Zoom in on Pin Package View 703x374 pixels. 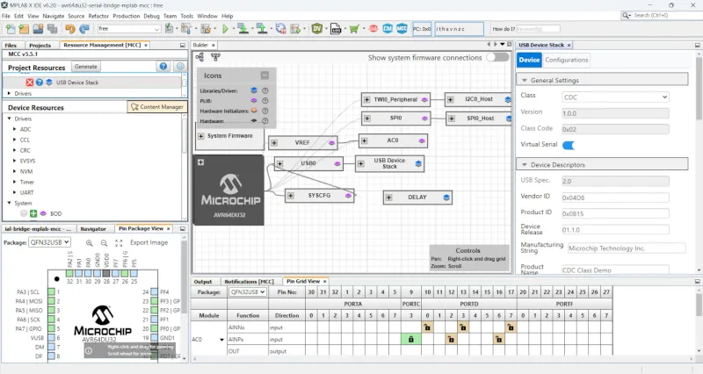pyautogui.click(x=90, y=243)
